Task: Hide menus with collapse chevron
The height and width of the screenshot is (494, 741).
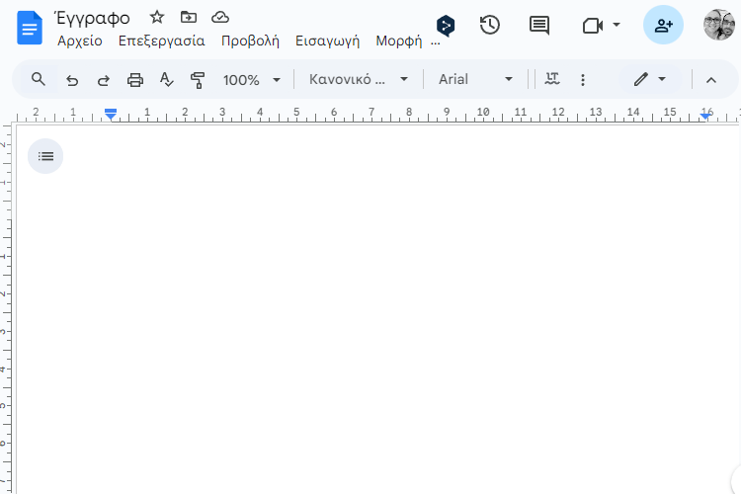Action: click(710, 80)
